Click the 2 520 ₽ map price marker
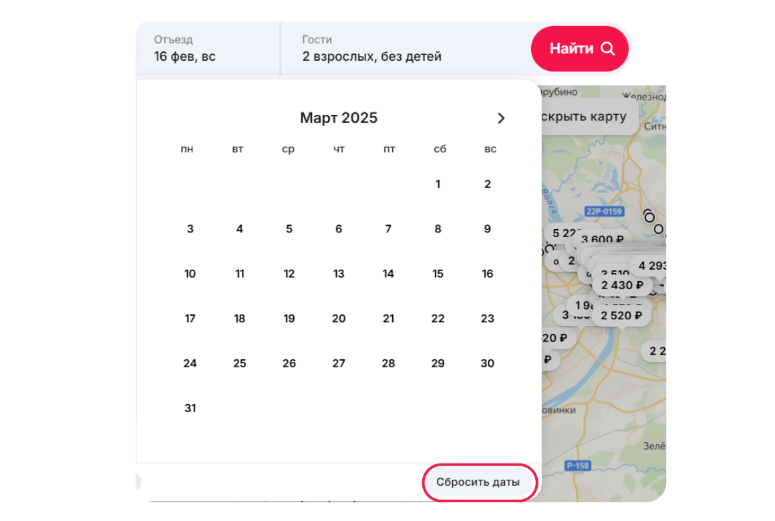 621,316
